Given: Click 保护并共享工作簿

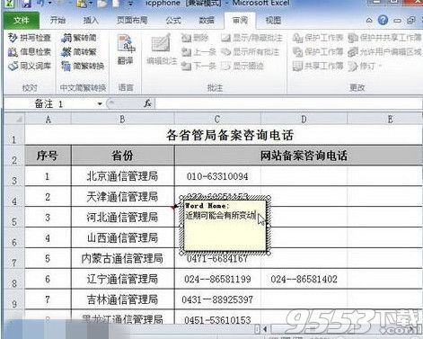Looking at the screenshot, I should click(384, 38).
